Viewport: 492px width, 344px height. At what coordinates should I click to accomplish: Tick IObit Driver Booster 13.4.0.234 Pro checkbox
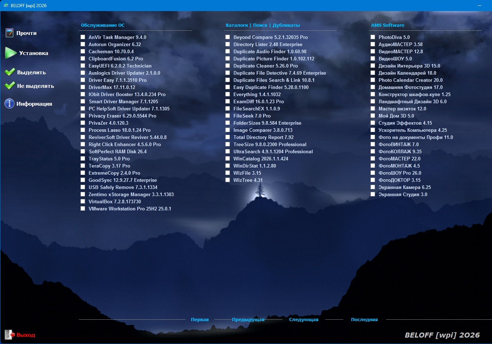tap(83, 94)
